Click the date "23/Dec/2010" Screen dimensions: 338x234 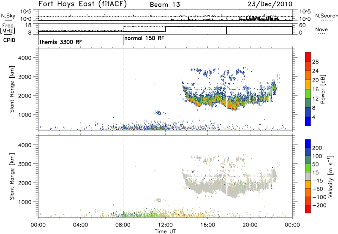coord(270,4)
